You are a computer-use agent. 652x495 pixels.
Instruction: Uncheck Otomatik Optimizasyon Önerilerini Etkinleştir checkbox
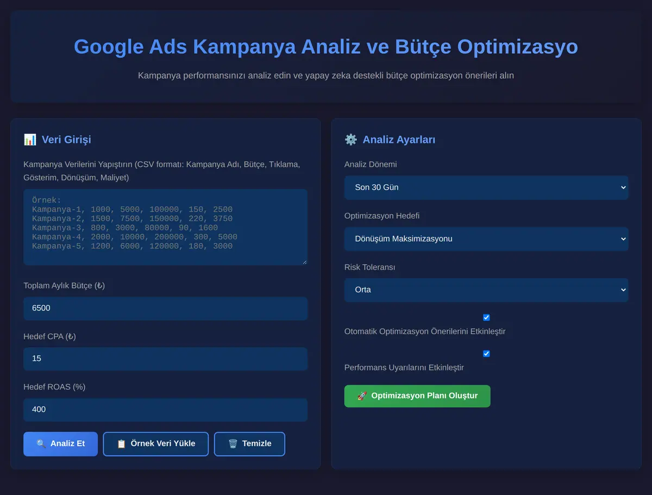tap(486, 317)
